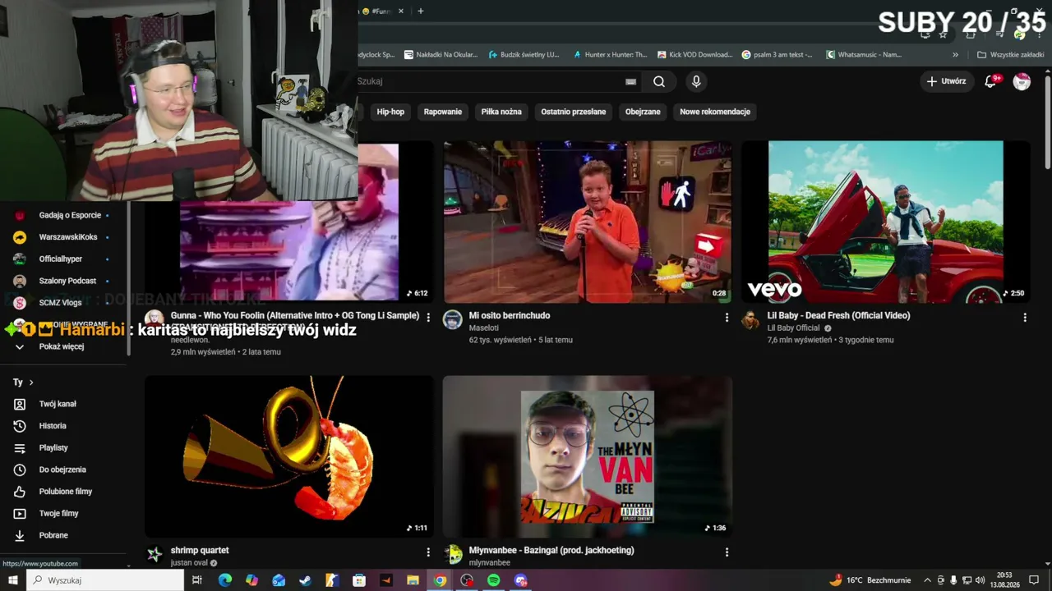Open the Kick VOD Download bookmark
Image resolution: width=1052 pixels, height=591 pixels.
click(x=694, y=55)
